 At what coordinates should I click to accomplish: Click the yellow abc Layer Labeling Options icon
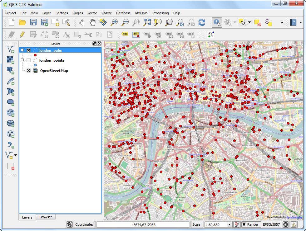tap(125, 34)
